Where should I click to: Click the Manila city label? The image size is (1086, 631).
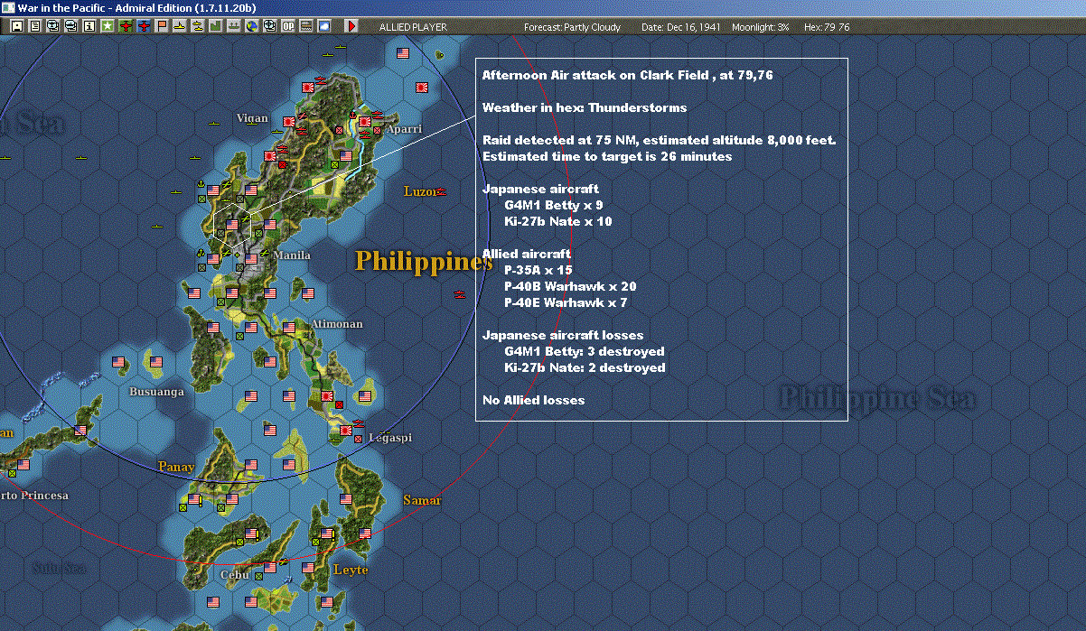point(292,255)
